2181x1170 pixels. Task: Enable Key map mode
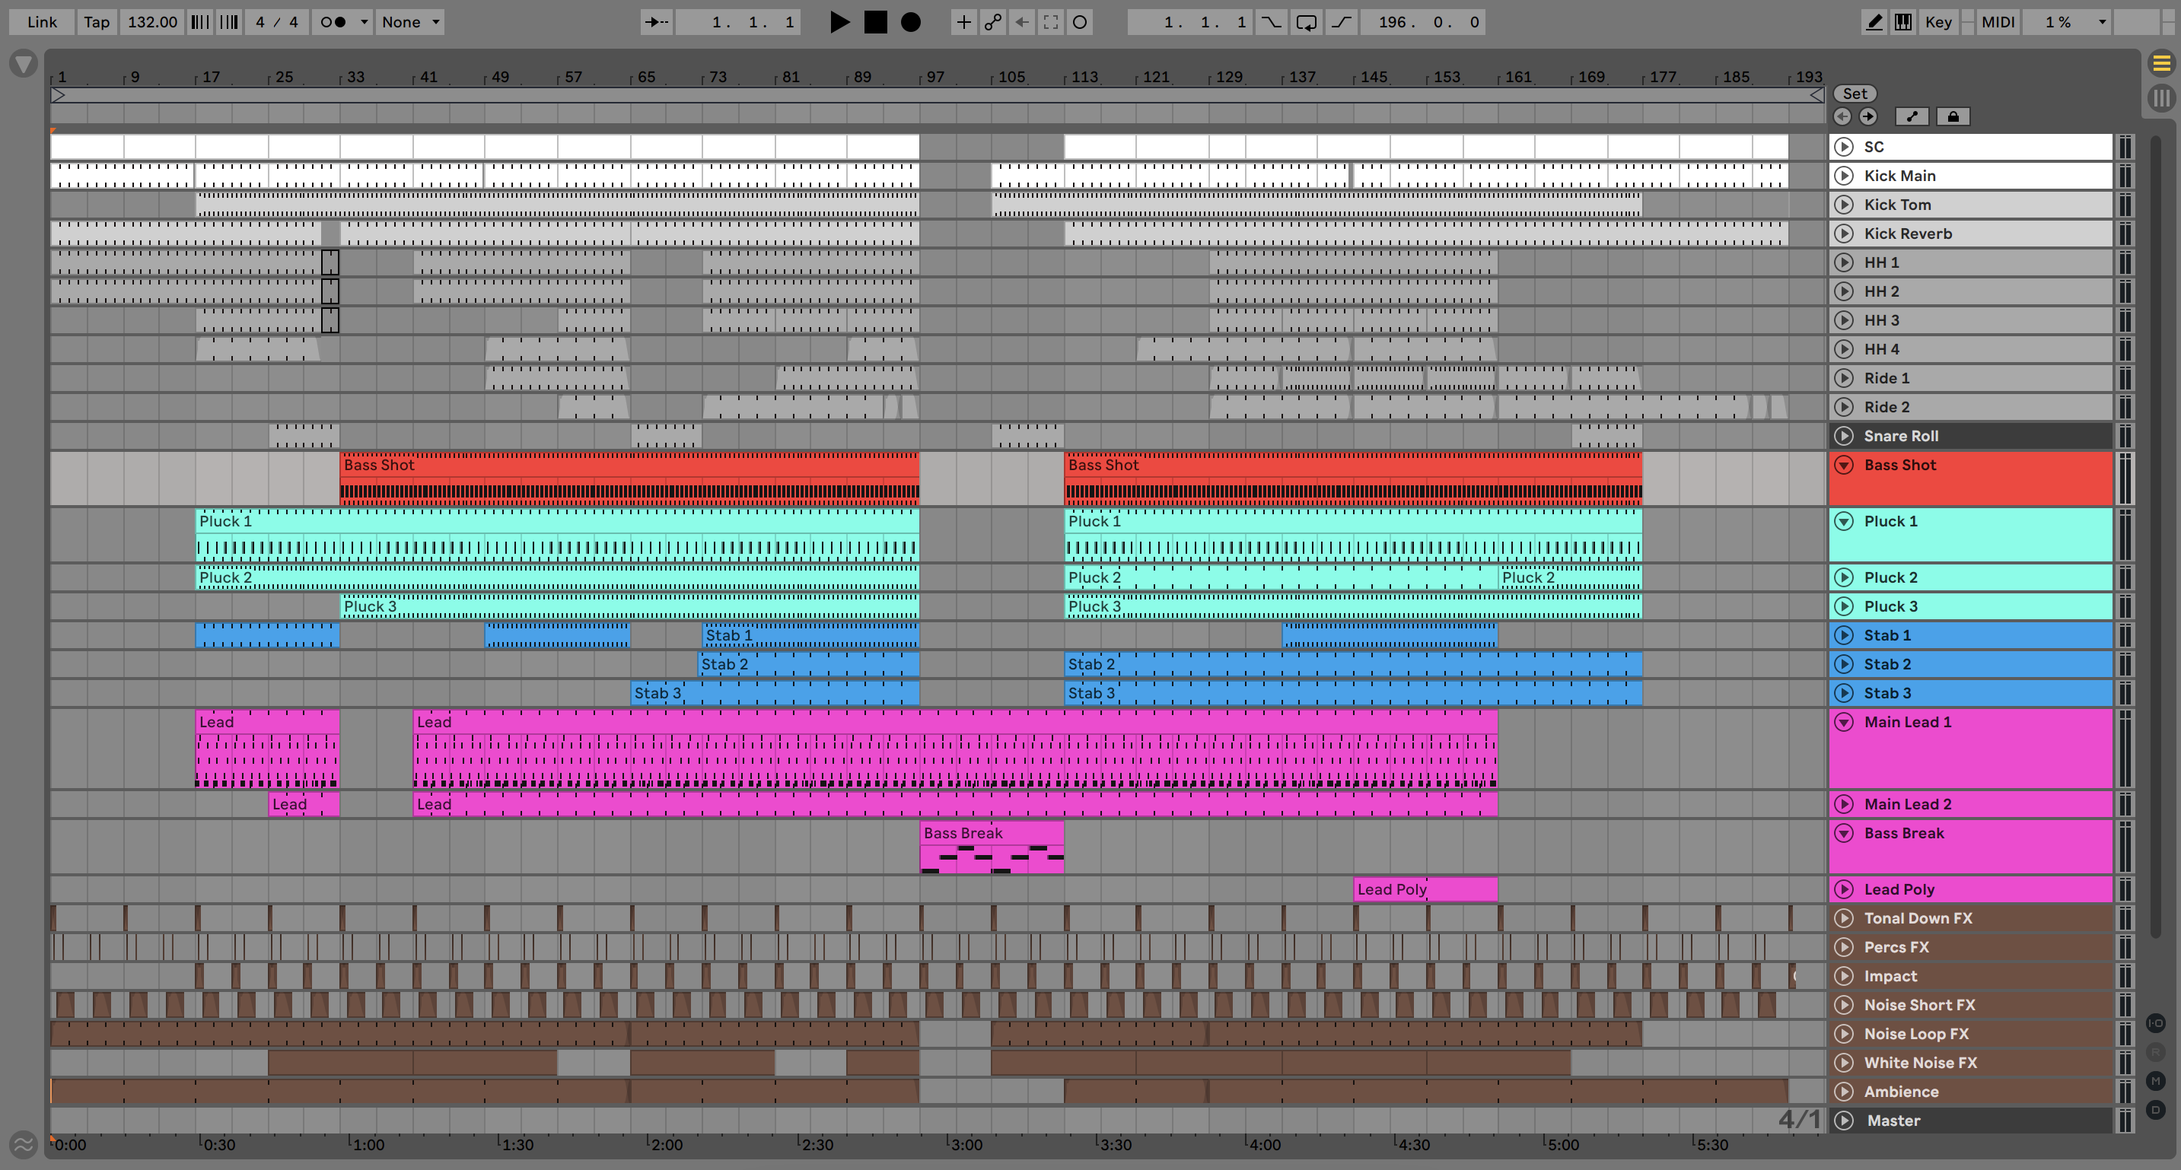[x=1938, y=22]
